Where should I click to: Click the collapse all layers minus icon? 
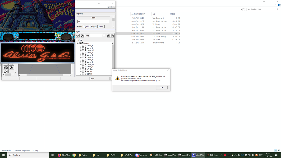coord(112,36)
